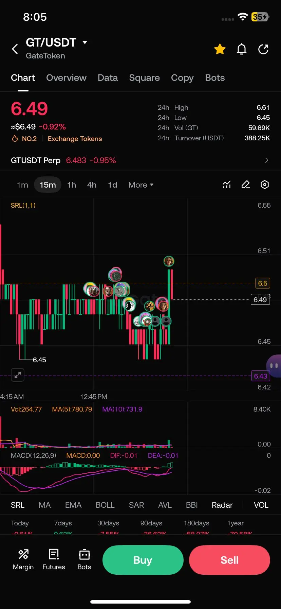
Task: Tap the 6.45 low price marker
Action: pyautogui.click(x=39, y=360)
